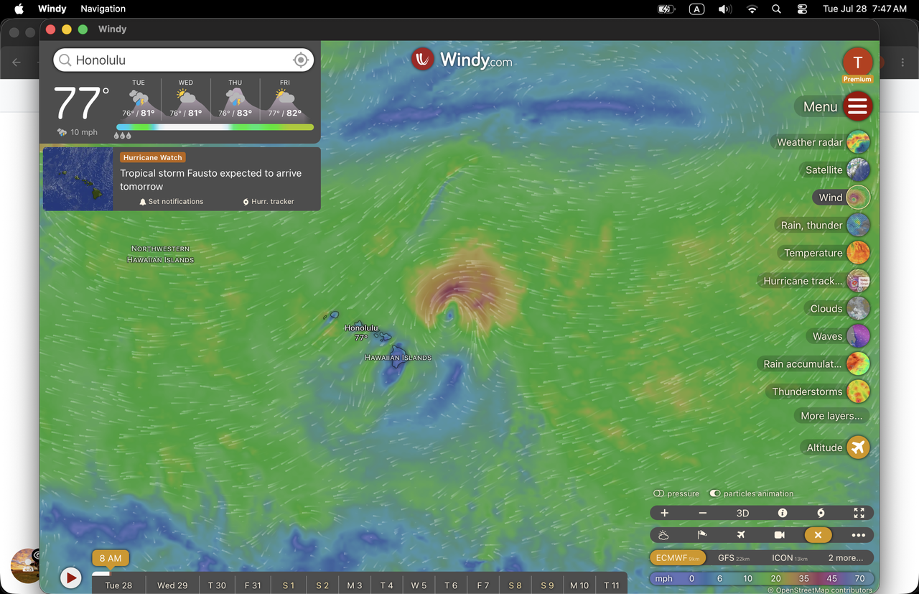Click the Wi-Fi status icon
This screenshot has width=919, height=594.
(752, 9)
